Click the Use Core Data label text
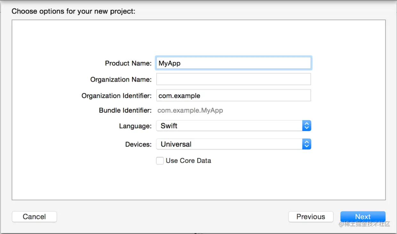This screenshot has height=234, width=397. point(188,161)
